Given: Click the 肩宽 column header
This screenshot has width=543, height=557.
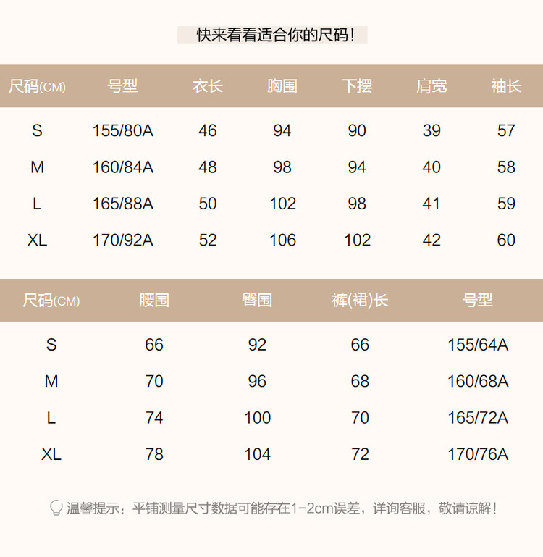Looking at the screenshot, I should tap(432, 86).
